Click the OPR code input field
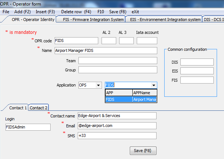The width and height of the screenshot is (224, 159). click(x=76, y=40)
